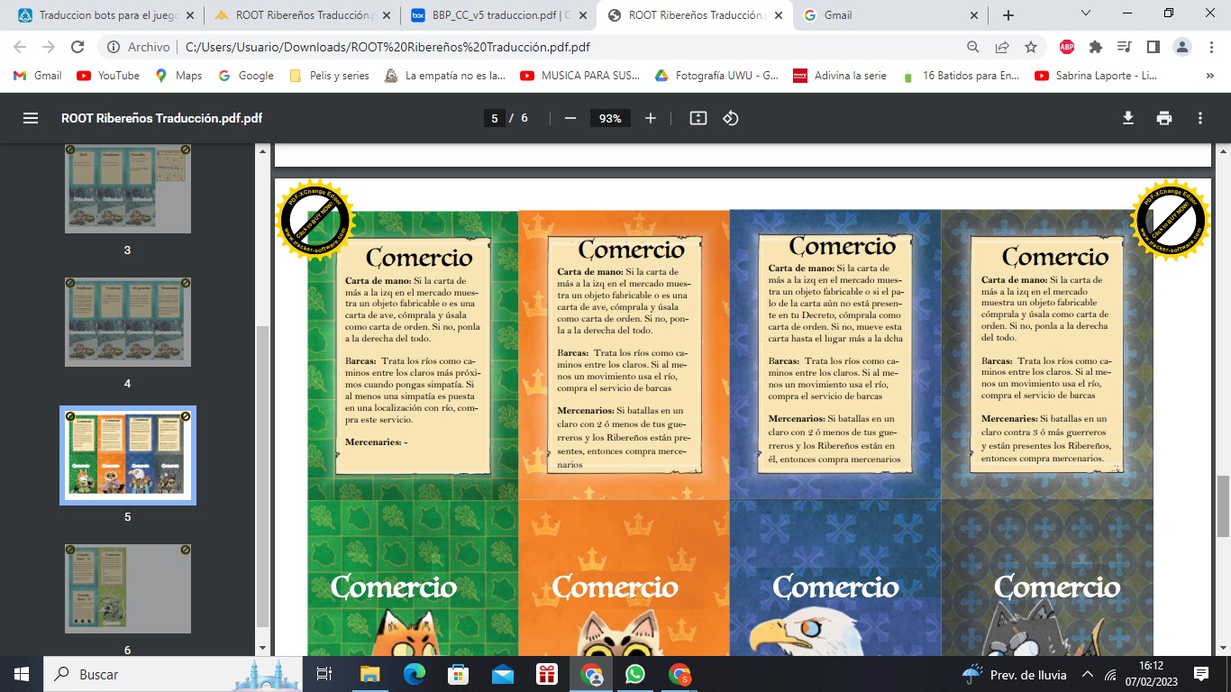Open MUSICA PARA SUS... bookmark

(x=581, y=76)
